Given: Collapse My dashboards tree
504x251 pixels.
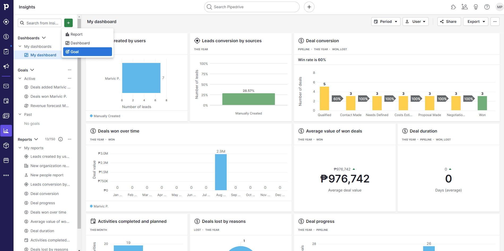Looking at the screenshot, I should (x=20, y=46).
